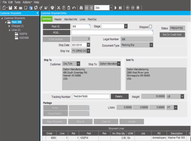Open the Tools menu

(17, 2)
